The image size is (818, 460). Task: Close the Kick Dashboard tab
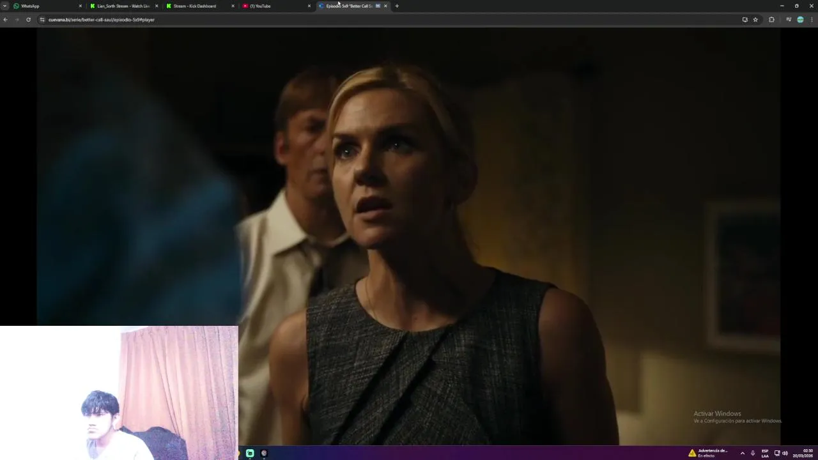233,6
